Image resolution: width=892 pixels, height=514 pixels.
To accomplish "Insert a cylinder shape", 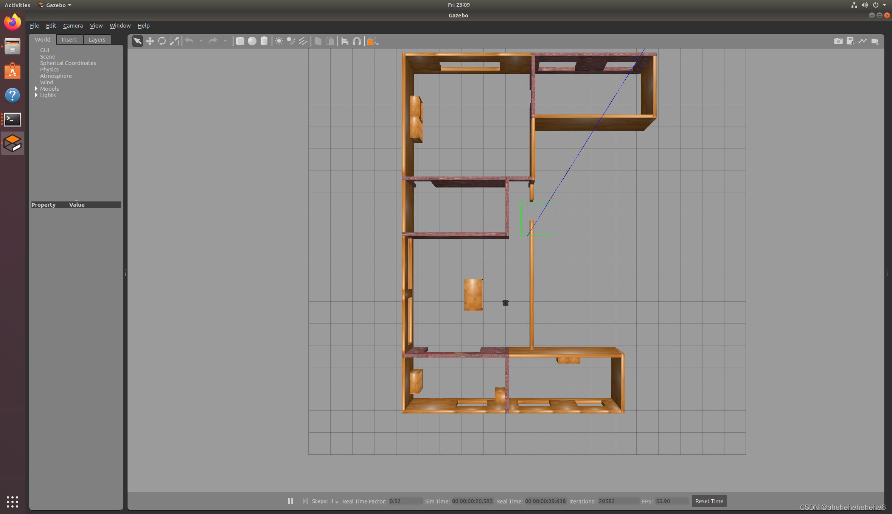I will pos(264,41).
